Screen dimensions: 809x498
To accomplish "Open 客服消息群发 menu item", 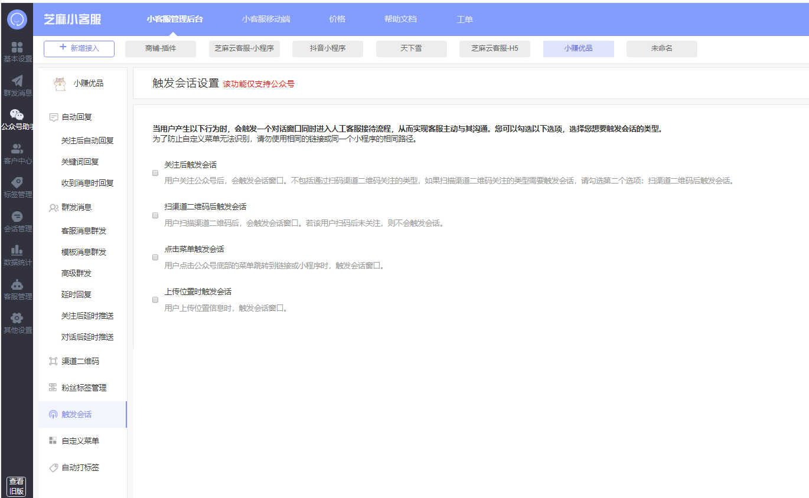I will 84,231.
